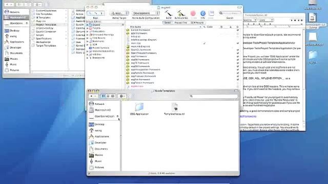Open Active Build Configuration dropdown
The height and width of the screenshot is (184, 328).
click(146, 13)
